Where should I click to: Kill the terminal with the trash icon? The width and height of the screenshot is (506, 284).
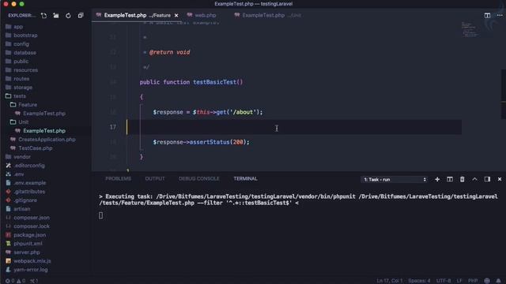point(462,179)
